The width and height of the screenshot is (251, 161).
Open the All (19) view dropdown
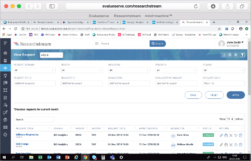pos(51,55)
